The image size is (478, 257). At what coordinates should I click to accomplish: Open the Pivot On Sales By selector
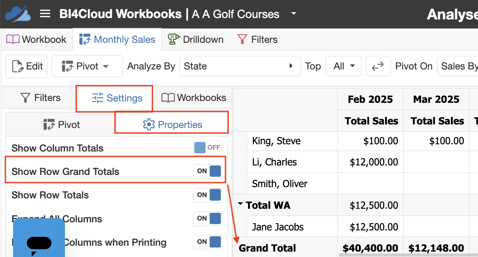[x=458, y=66]
